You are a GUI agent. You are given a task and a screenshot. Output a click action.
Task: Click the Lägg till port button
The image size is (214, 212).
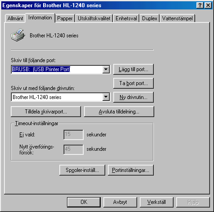point(134,69)
